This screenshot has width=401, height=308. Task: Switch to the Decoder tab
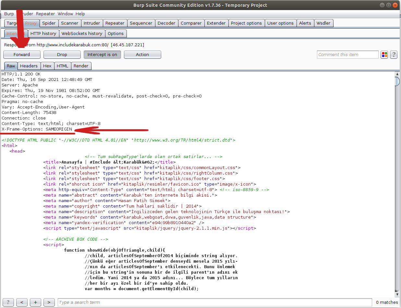[166, 23]
